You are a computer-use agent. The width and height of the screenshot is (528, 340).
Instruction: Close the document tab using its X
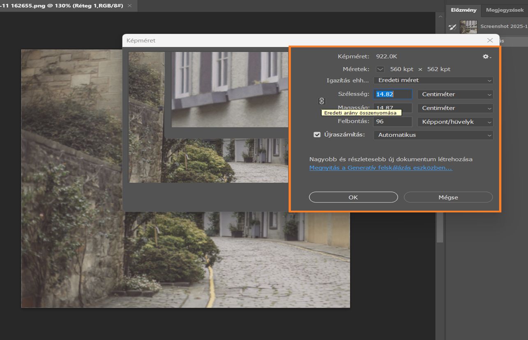click(x=130, y=6)
